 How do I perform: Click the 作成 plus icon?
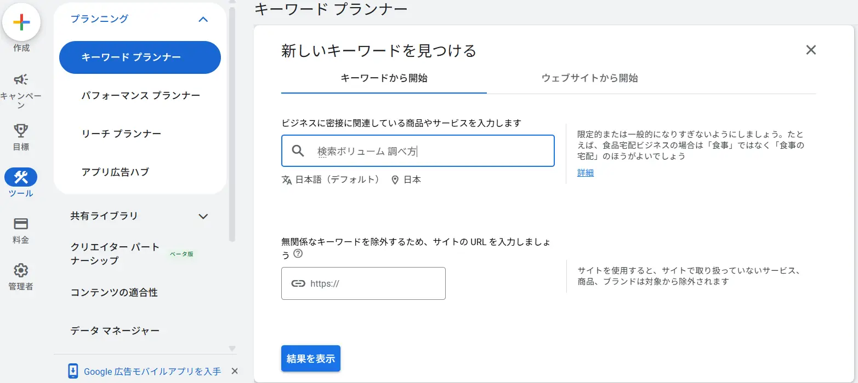pyautogui.click(x=21, y=22)
